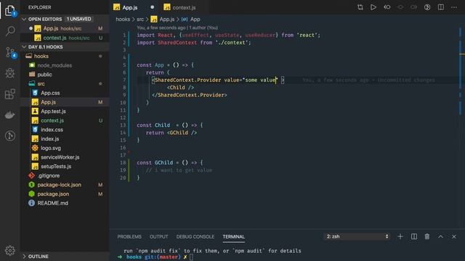Split the terminal panel
465x261 pixels.
413,236
